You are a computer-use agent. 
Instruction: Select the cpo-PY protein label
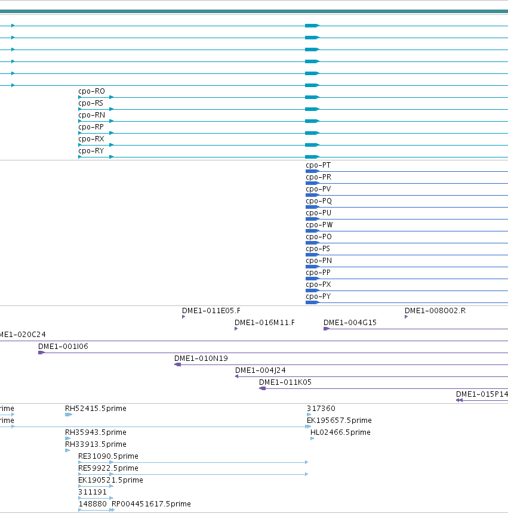[x=318, y=296]
